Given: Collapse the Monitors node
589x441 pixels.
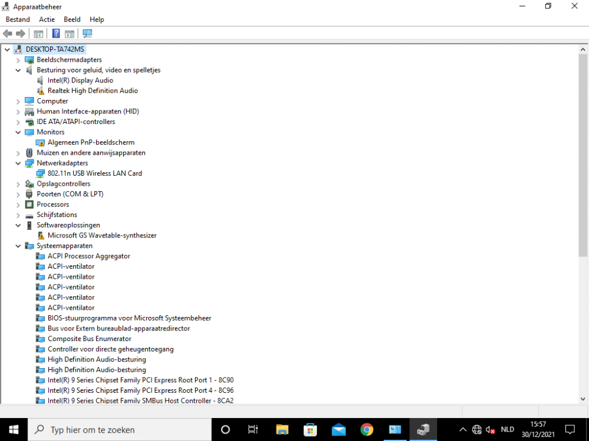Looking at the screenshot, I should point(18,132).
